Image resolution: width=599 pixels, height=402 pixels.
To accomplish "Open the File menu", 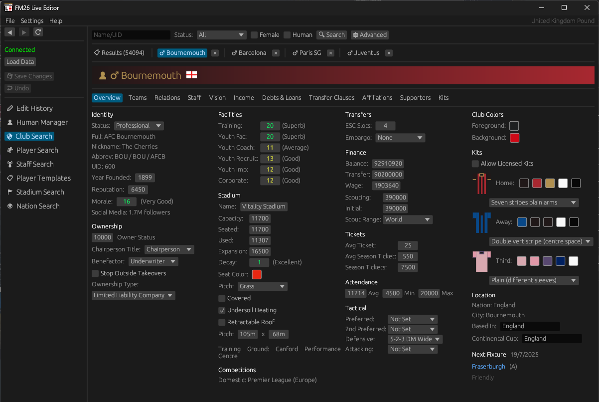I will 10,21.
